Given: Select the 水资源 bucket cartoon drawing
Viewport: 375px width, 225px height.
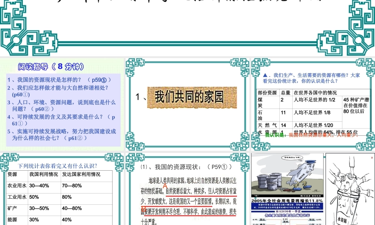Looking at the screenshot, I should 350,189.
